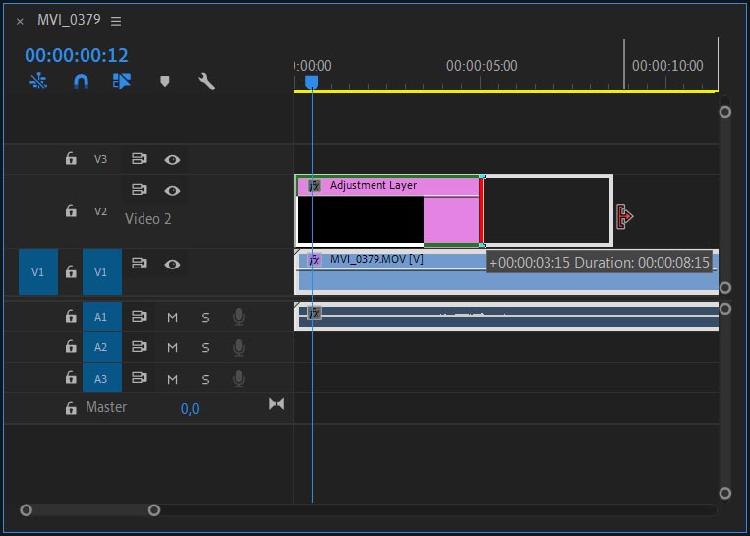Click bottom handle of video tracks vertical scrollbar

point(725,287)
